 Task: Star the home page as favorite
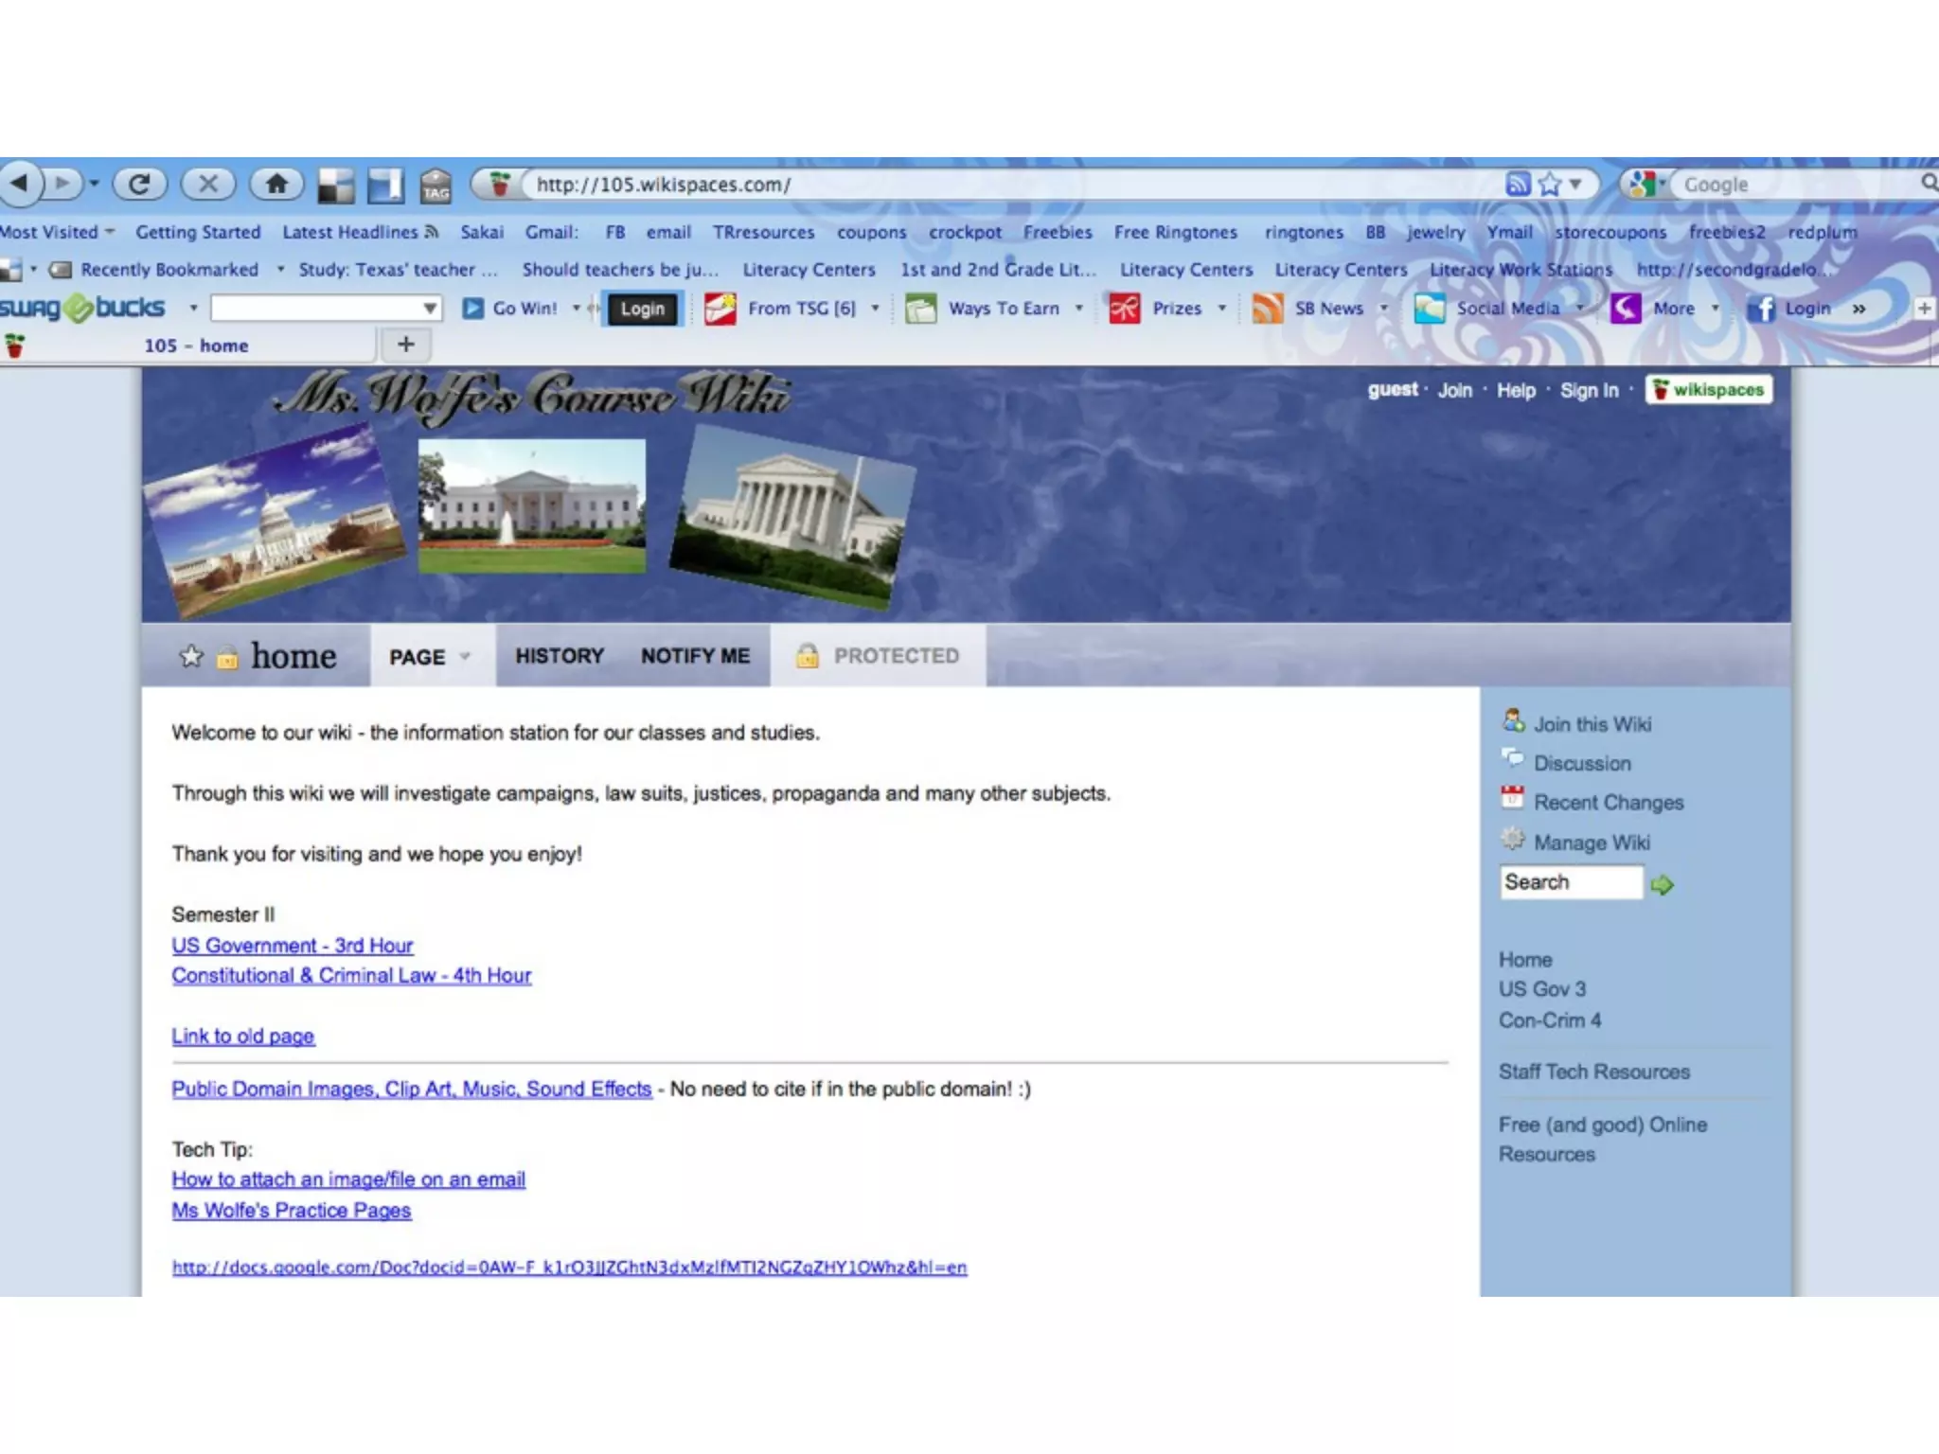(x=191, y=656)
